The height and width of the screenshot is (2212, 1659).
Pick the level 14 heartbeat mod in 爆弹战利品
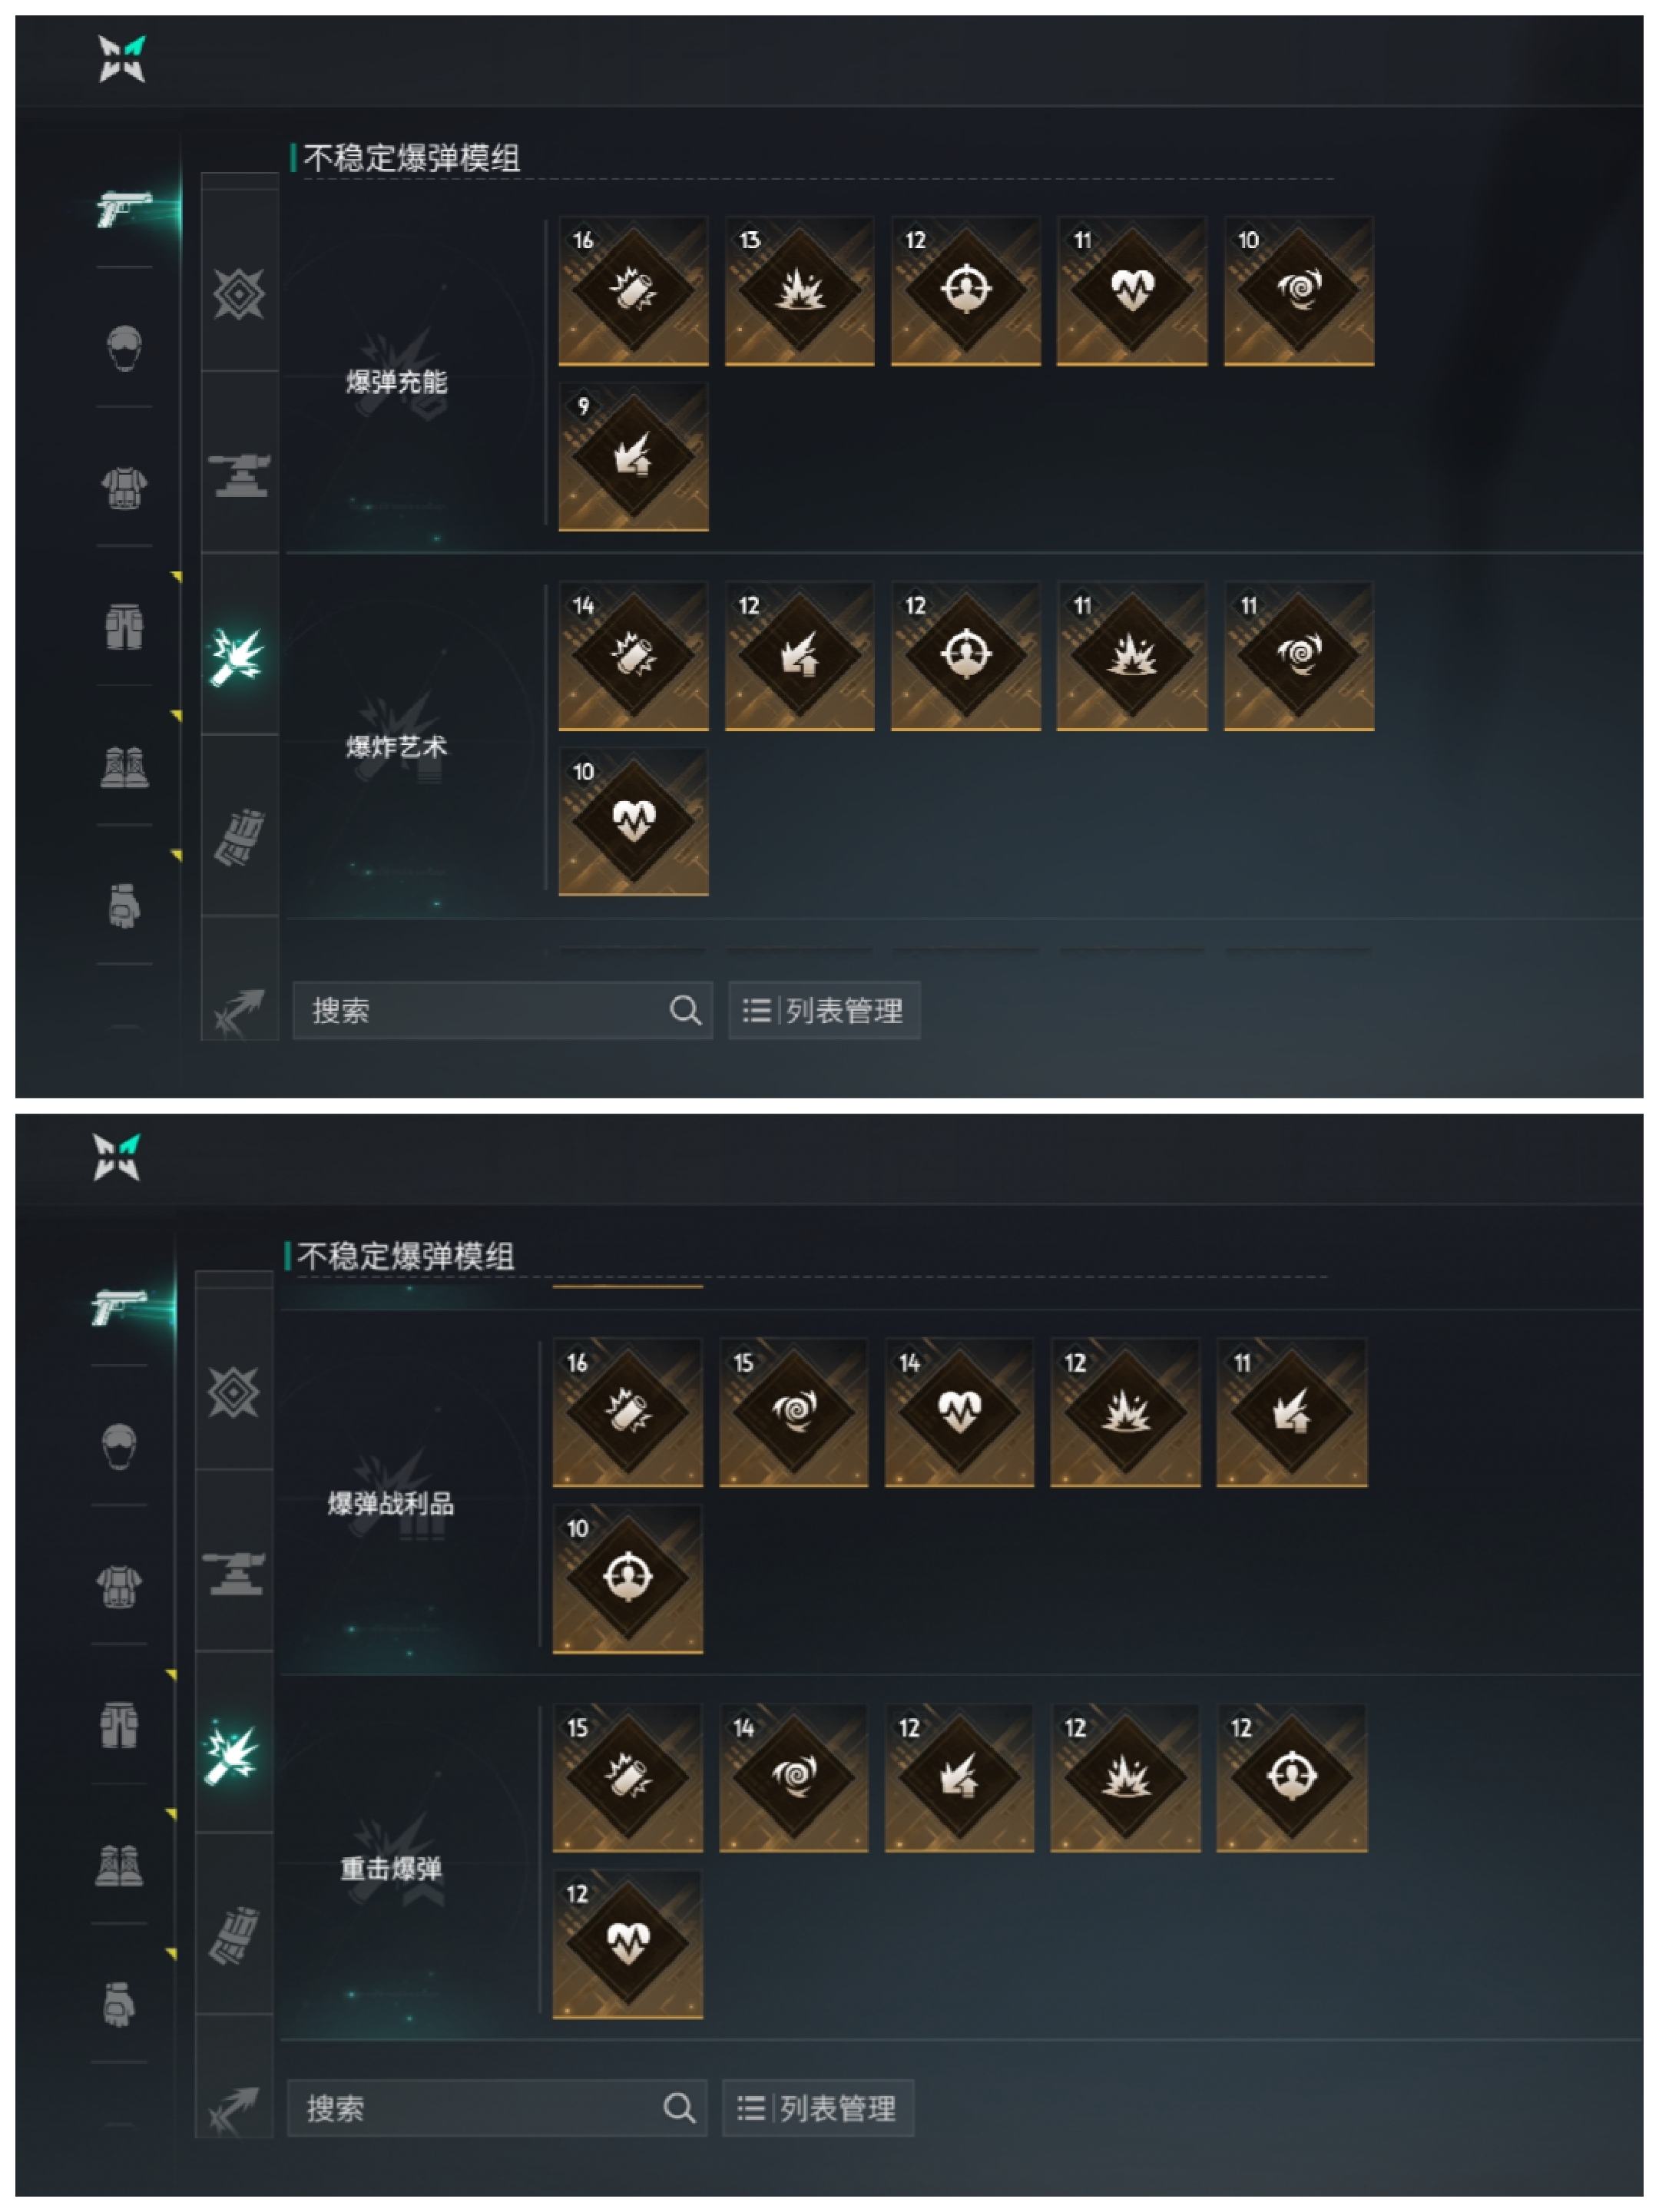tap(959, 1412)
